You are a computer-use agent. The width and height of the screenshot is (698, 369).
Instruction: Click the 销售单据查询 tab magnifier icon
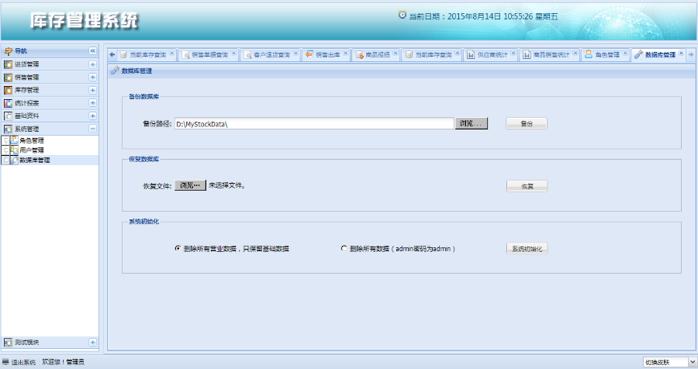185,55
